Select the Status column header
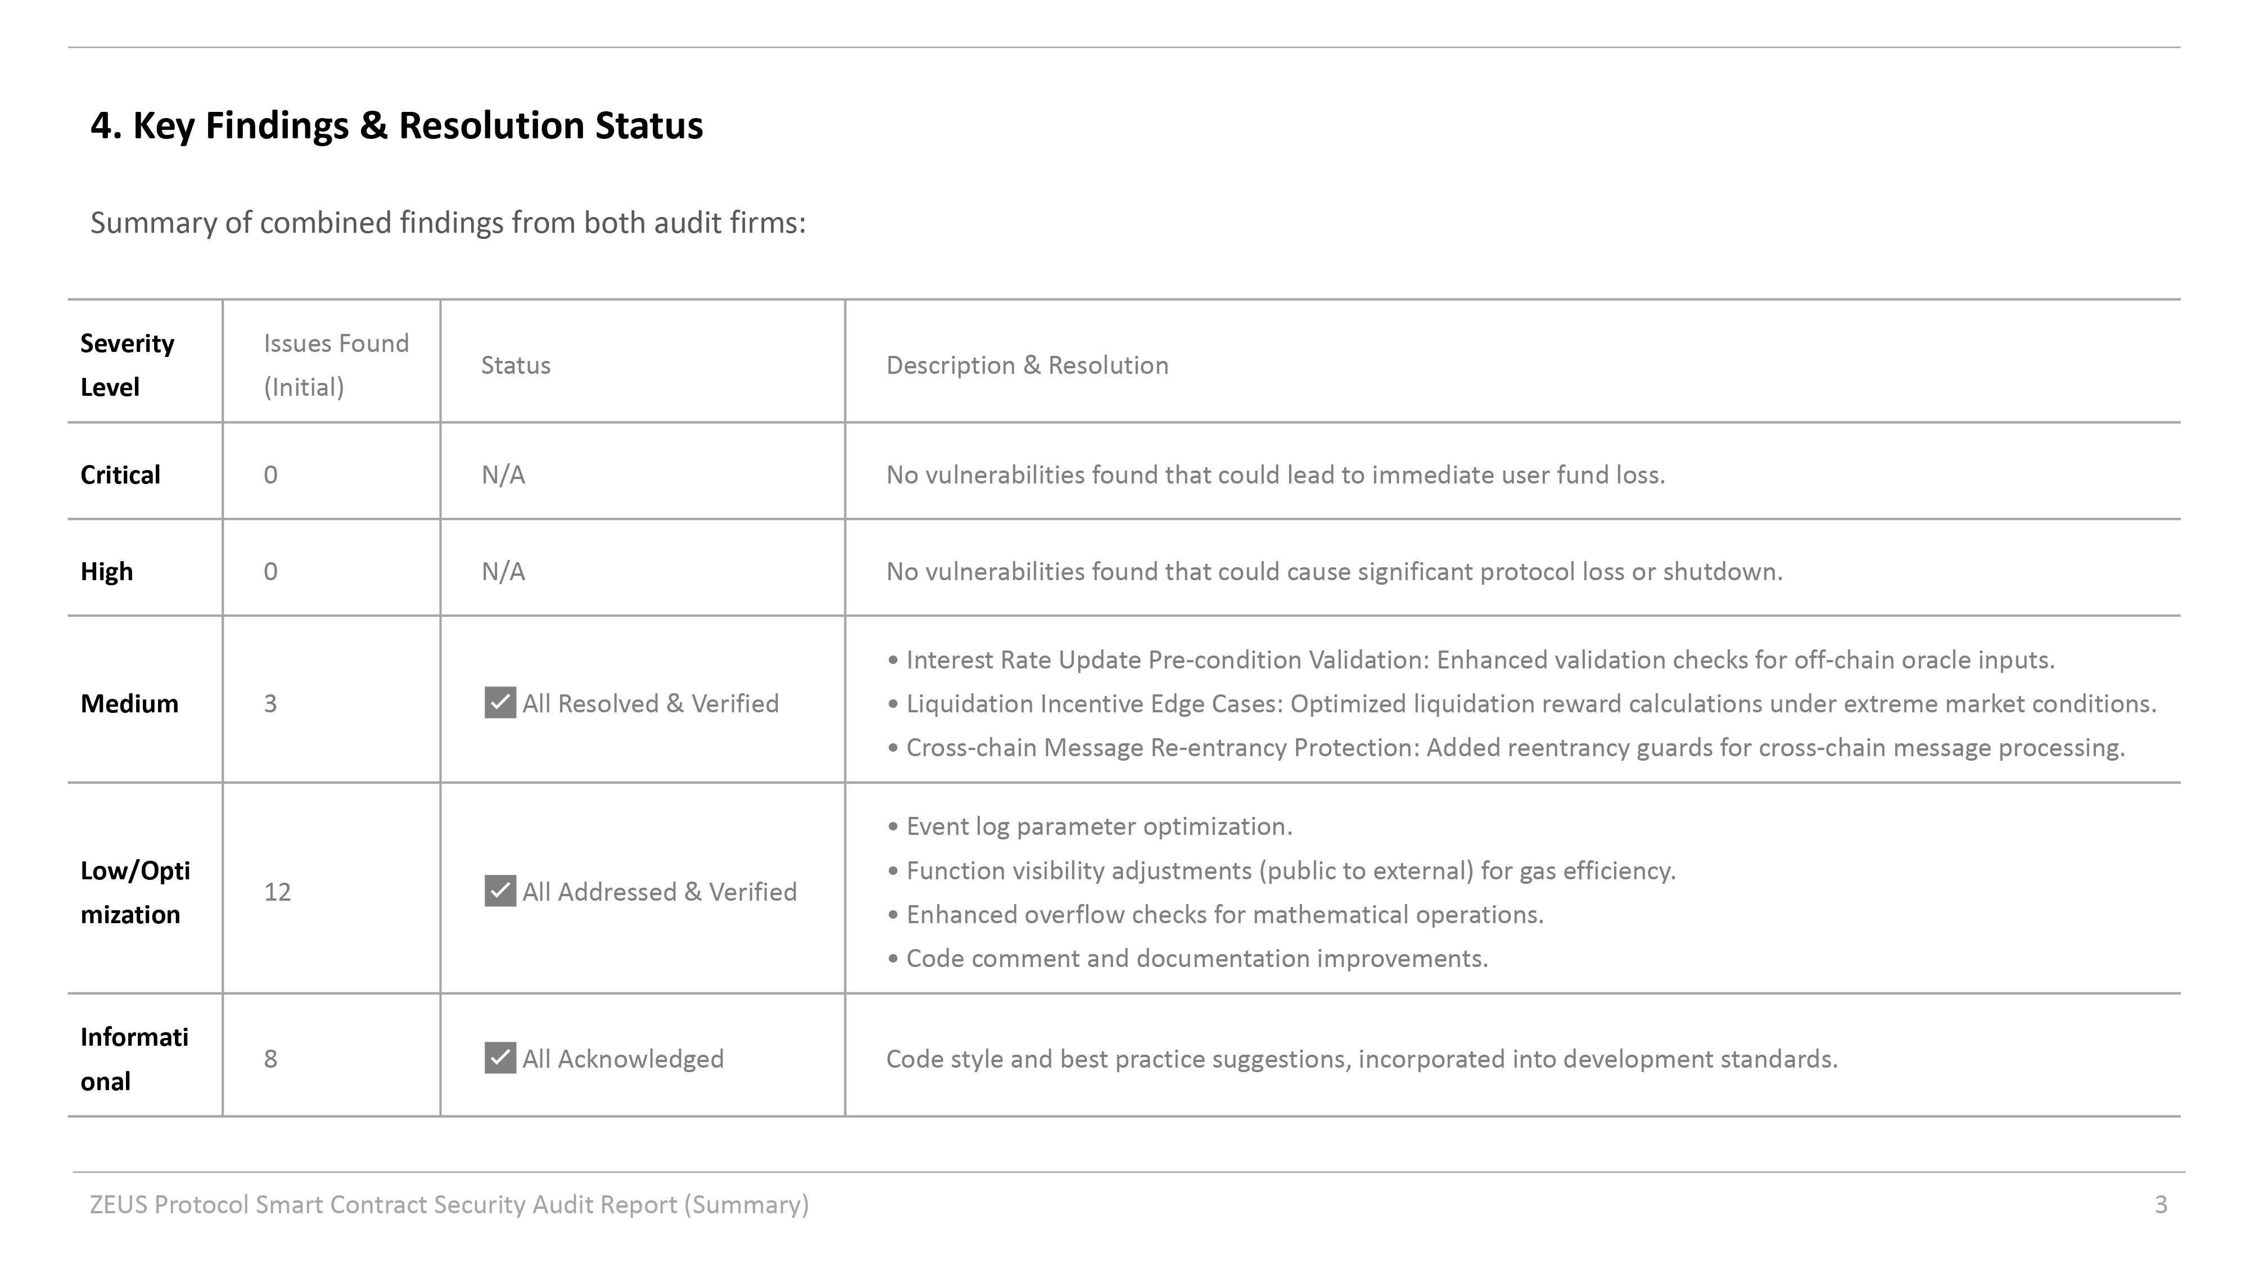The height and width of the screenshot is (1265, 2249). point(516,365)
